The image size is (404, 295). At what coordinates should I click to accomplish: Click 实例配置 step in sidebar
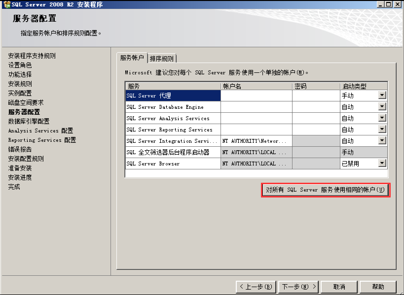click(20, 93)
